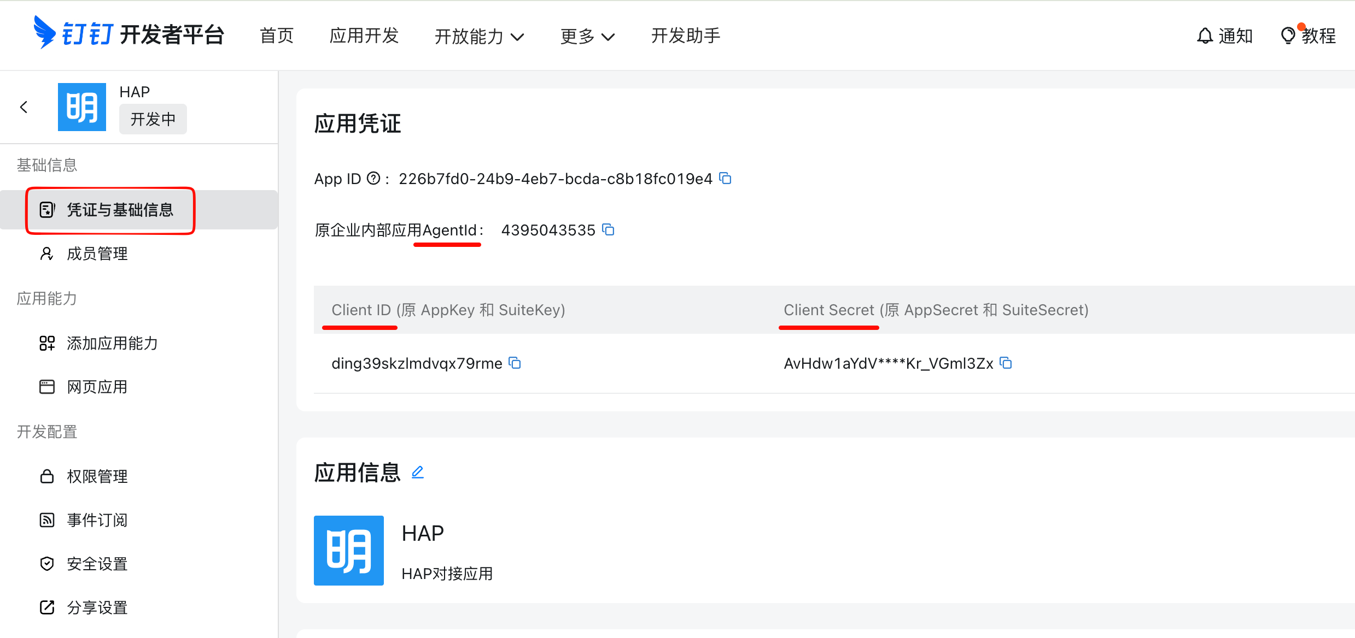Expand the 开放能力 dropdown menu
The width and height of the screenshot is (1355, 638).
point(479,36)
